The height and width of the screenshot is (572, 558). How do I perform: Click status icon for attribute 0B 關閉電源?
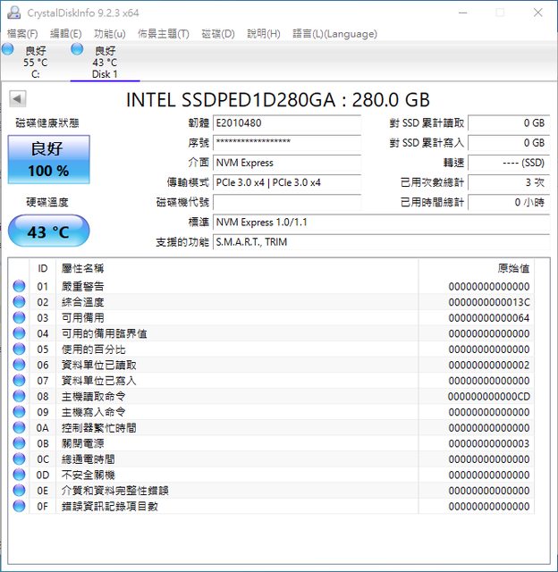(19, 443)
